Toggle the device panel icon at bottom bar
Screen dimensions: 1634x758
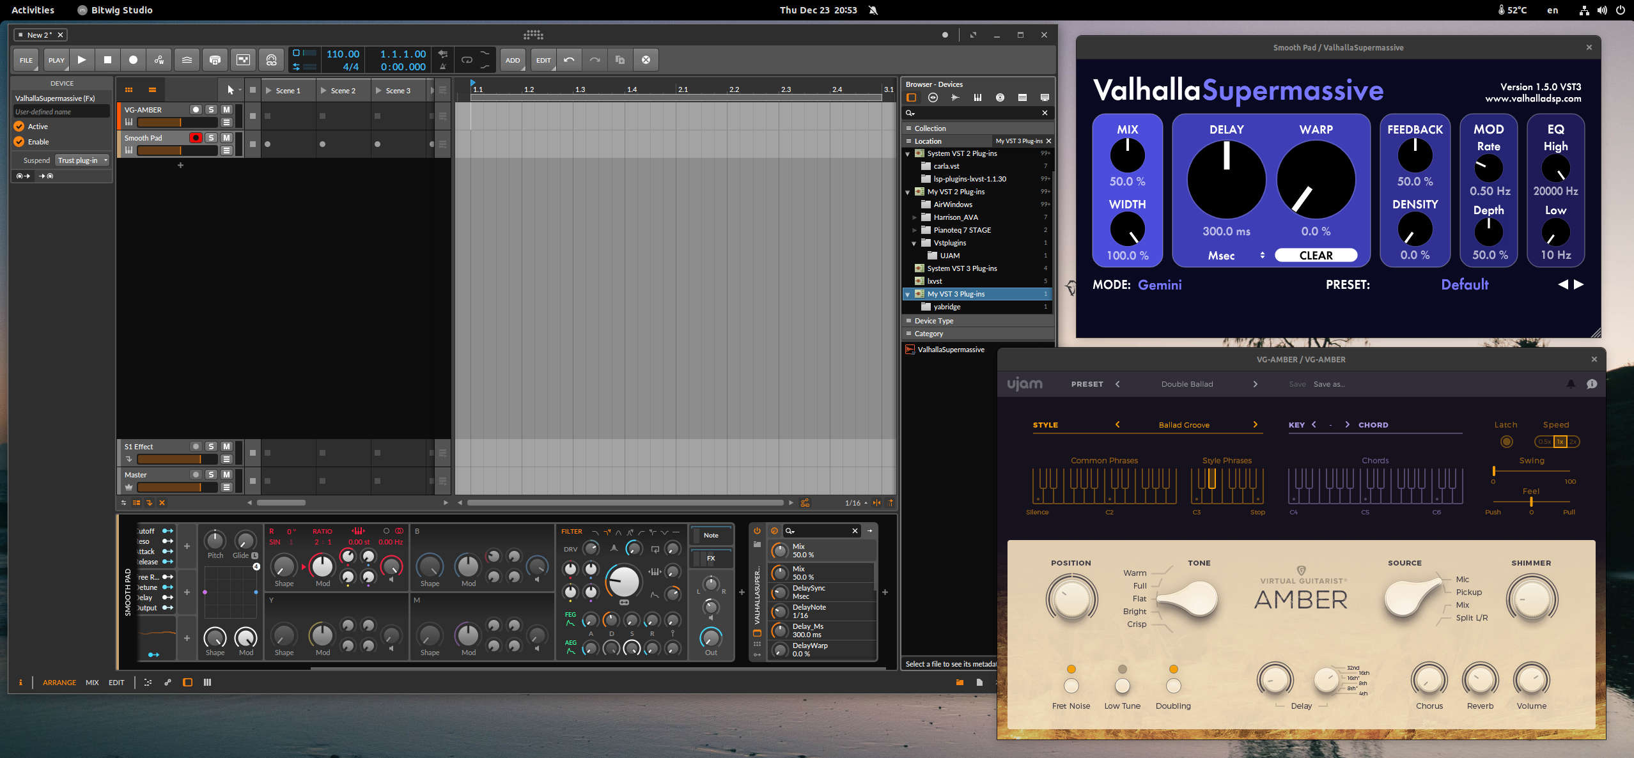187,683
